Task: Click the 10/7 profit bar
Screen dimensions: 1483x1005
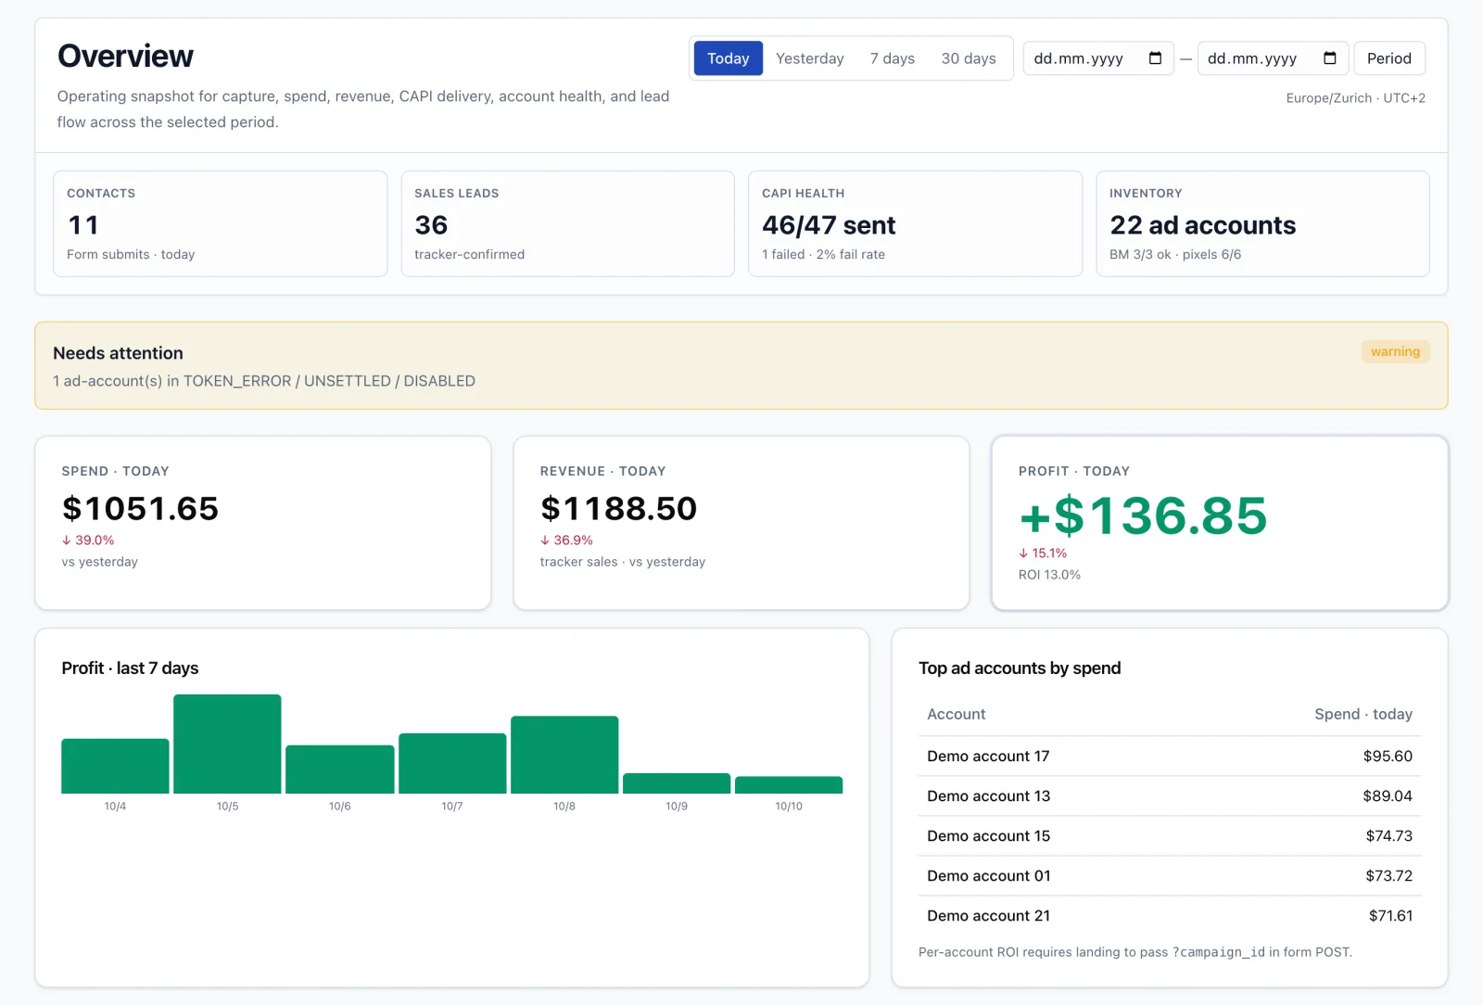Action: 452,763
